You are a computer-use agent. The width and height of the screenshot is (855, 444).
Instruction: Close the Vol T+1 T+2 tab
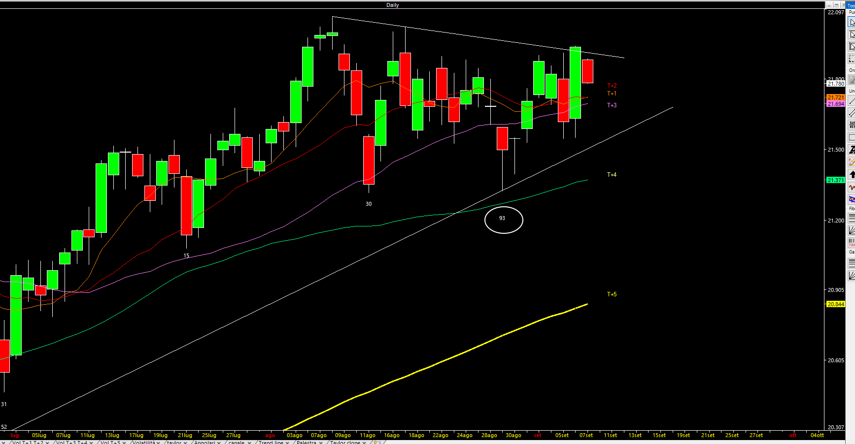coord(47,443)
